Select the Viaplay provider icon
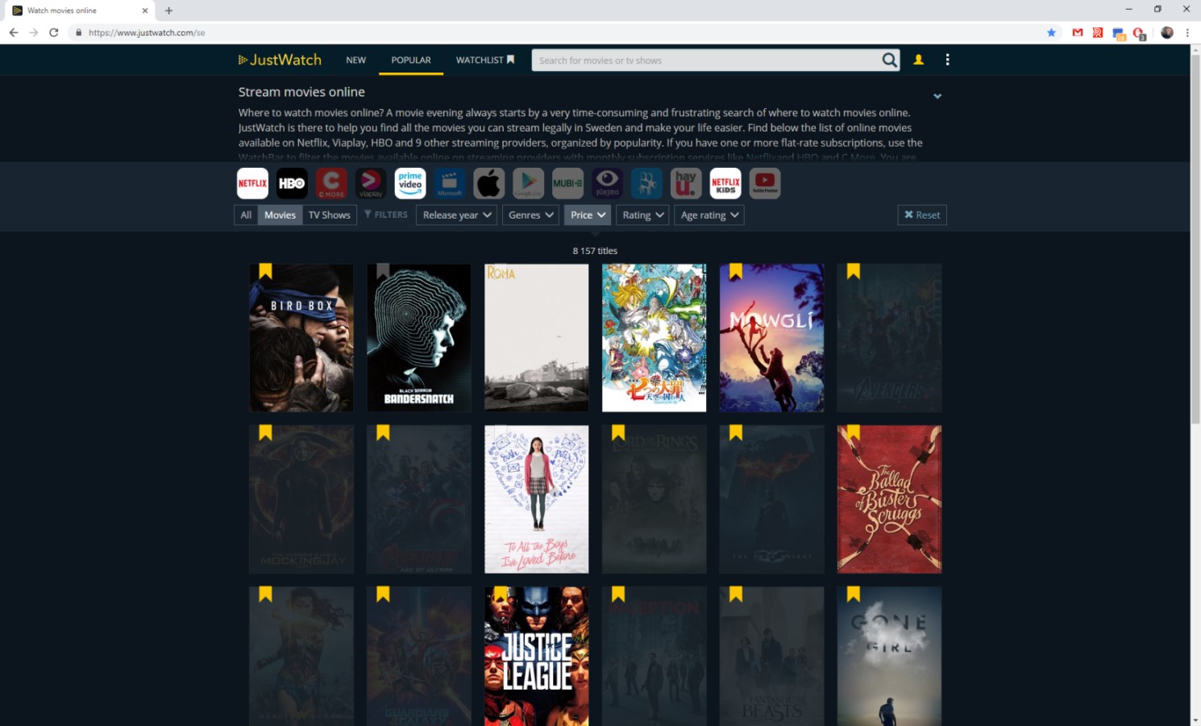This screenshot has width=1201, height=726. (x=371, y=183)
